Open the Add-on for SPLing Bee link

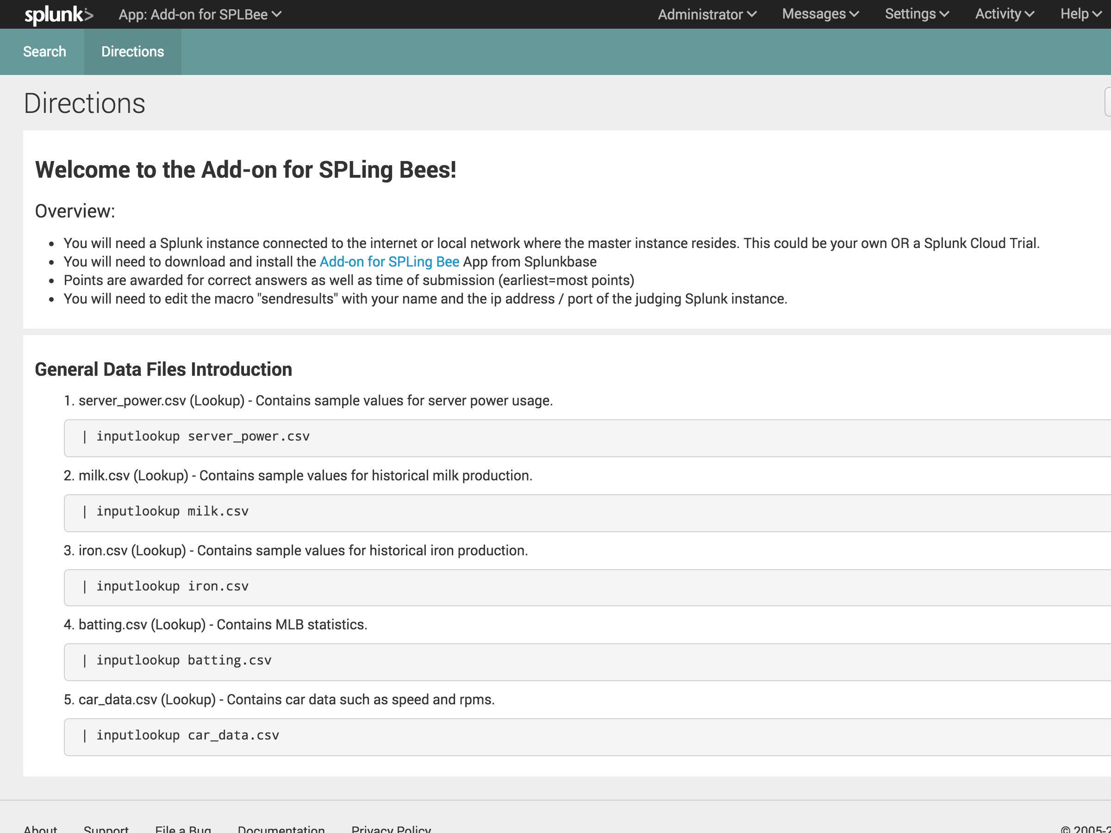390,261
